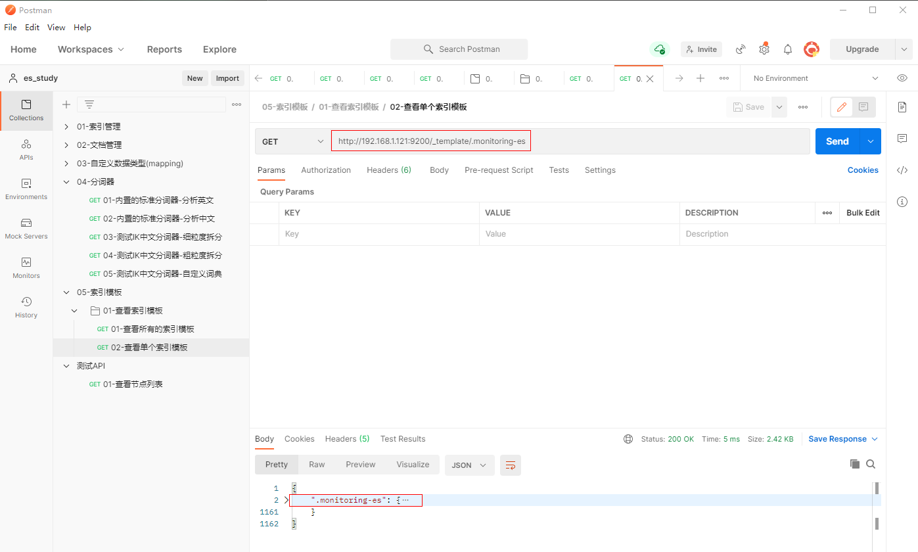
Task: Expand the collapsed .monitoring-es JSON node
Action: (x=287, y=501)
